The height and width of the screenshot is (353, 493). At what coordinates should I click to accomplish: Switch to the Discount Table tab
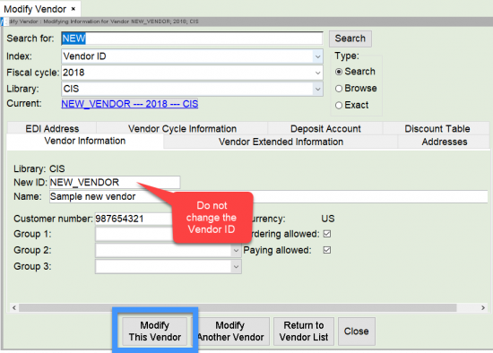click(437, 128)
